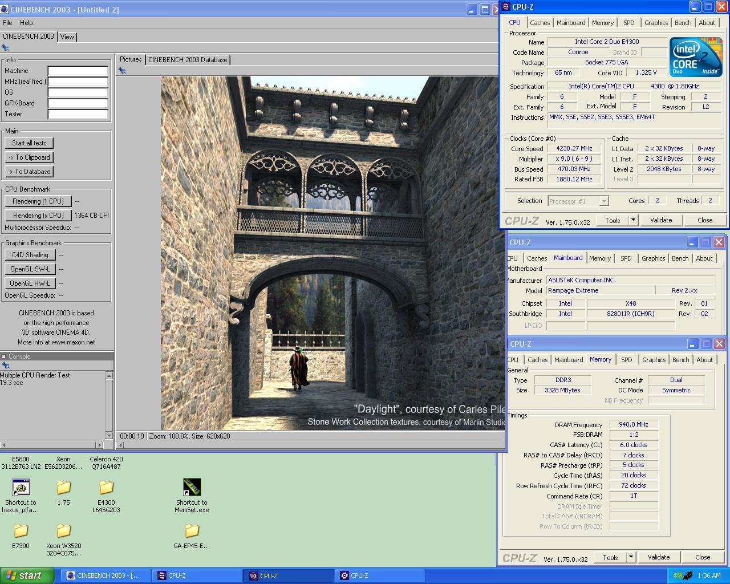This screenshot has width=730, height=584.
Task: Open the hexus_pifa shortcut icon
Action: pos(21,488)
